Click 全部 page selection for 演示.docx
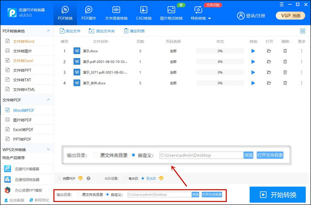The width and height of the screenshot is (311, 205). click(173, 51)
